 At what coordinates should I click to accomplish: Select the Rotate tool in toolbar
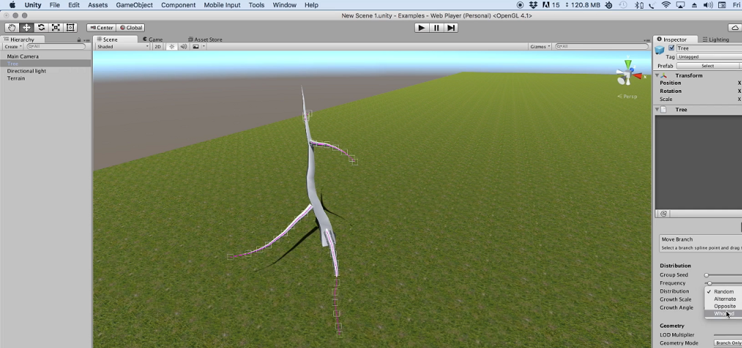click(41, 27)
